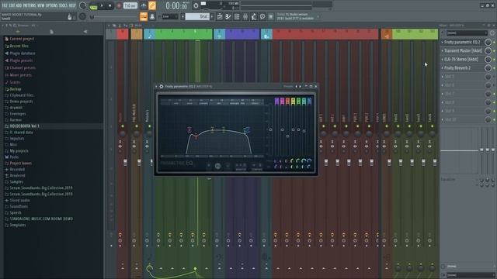Open Current project in browser
The width and height of the screenshot is (497, 279).
pos(22,39)
